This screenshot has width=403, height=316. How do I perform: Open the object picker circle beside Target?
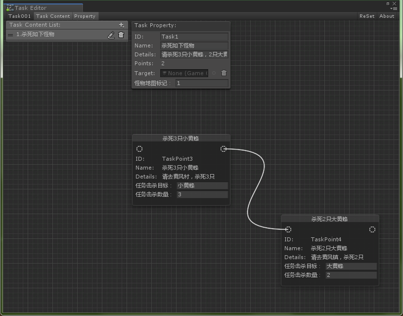click(x=214, y=73)
